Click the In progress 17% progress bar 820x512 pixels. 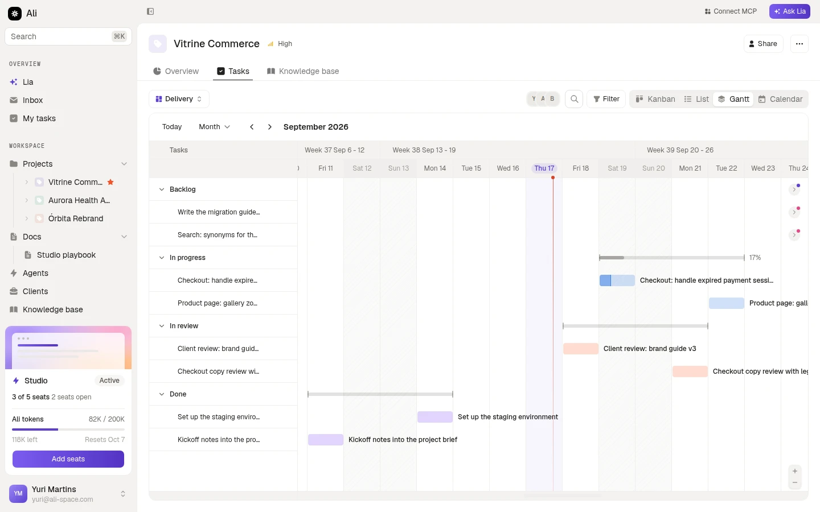tap(672, 258)
